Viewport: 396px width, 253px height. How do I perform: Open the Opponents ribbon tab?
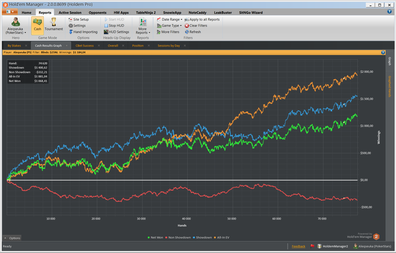[x=97, y=12]
